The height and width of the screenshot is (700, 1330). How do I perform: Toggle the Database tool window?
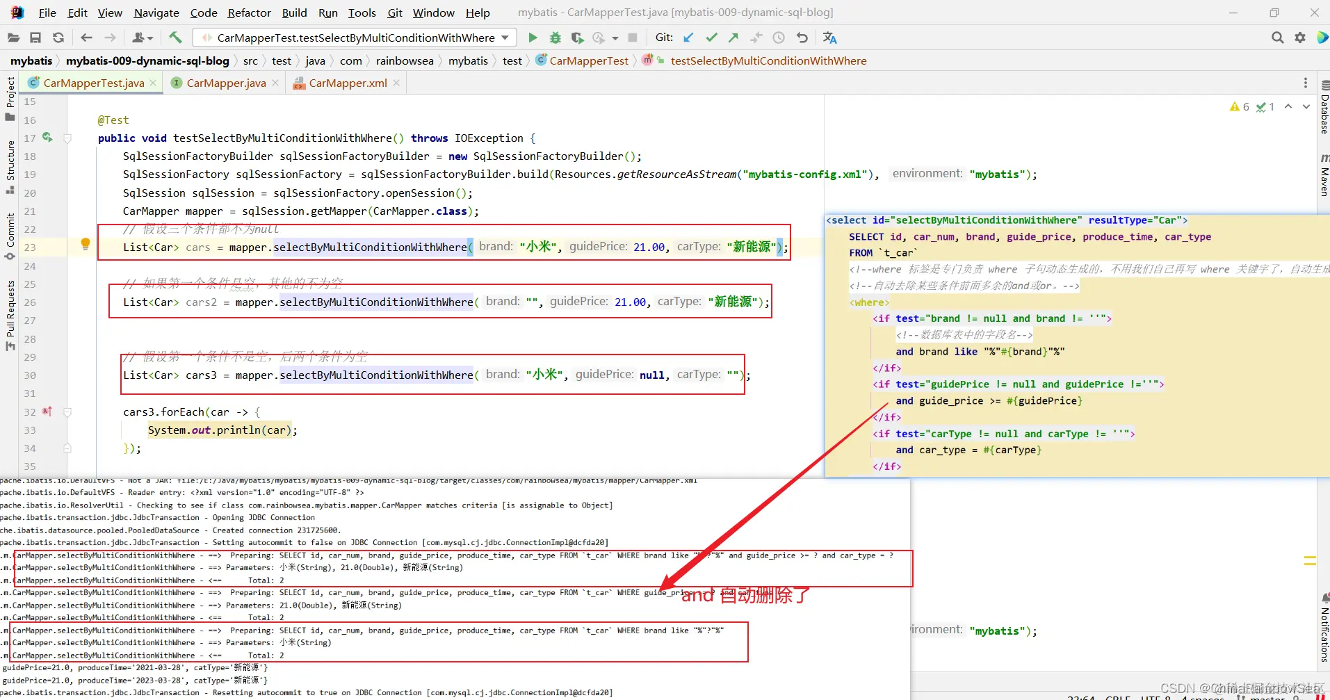[x=1324, y=108]
